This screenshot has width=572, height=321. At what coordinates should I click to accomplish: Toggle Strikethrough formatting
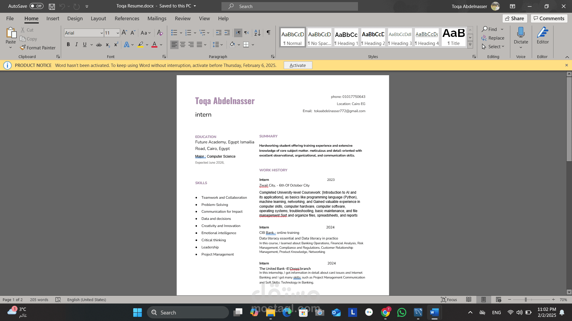click(x=99, y=45)
